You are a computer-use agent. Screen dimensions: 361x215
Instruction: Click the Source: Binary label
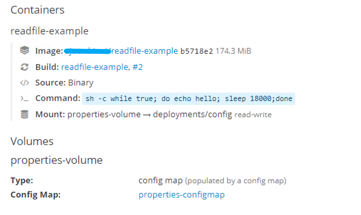[64, 83]
